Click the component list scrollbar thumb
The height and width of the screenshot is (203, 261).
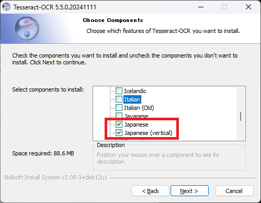[x=241, y=116]
